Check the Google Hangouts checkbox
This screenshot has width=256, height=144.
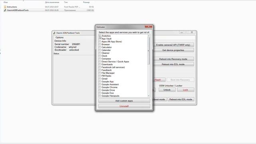(100, 96)
